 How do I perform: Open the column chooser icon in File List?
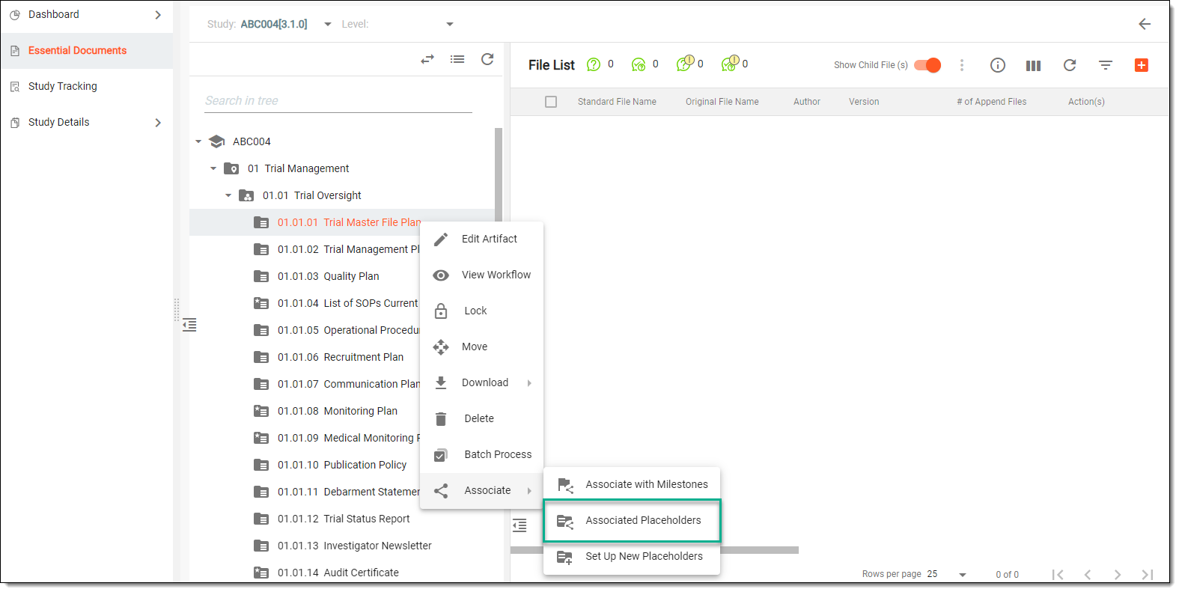tap(1033, 65)
